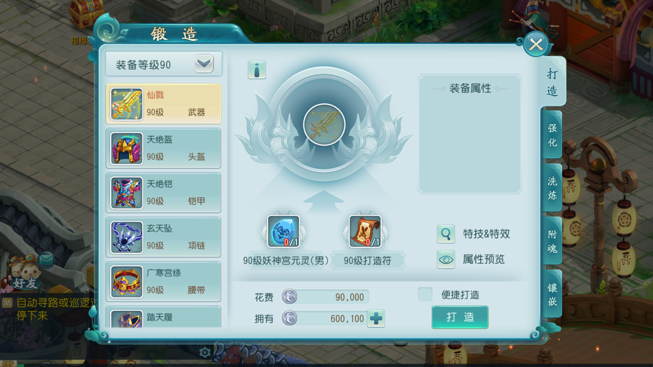
Task: Select 天绝盔 helmet in equipment list
Action: [164, 148]
